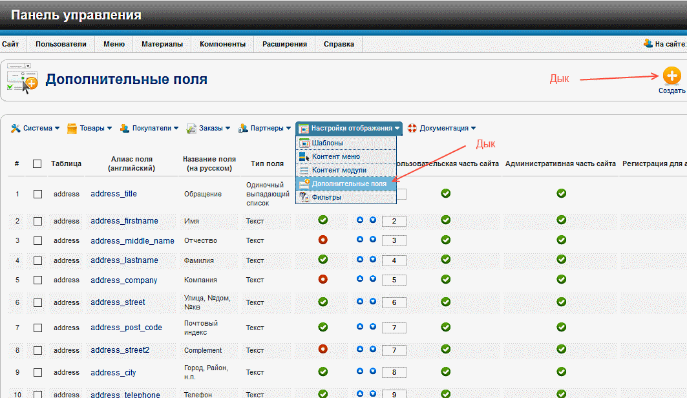Image resolution: width=687 pixels, height=398 pixels.
Task: Check the select-all checkbox in header
Action: tap(37, 164)
